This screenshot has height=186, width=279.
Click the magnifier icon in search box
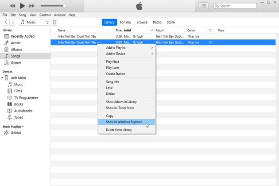click(x=217, y=6)
